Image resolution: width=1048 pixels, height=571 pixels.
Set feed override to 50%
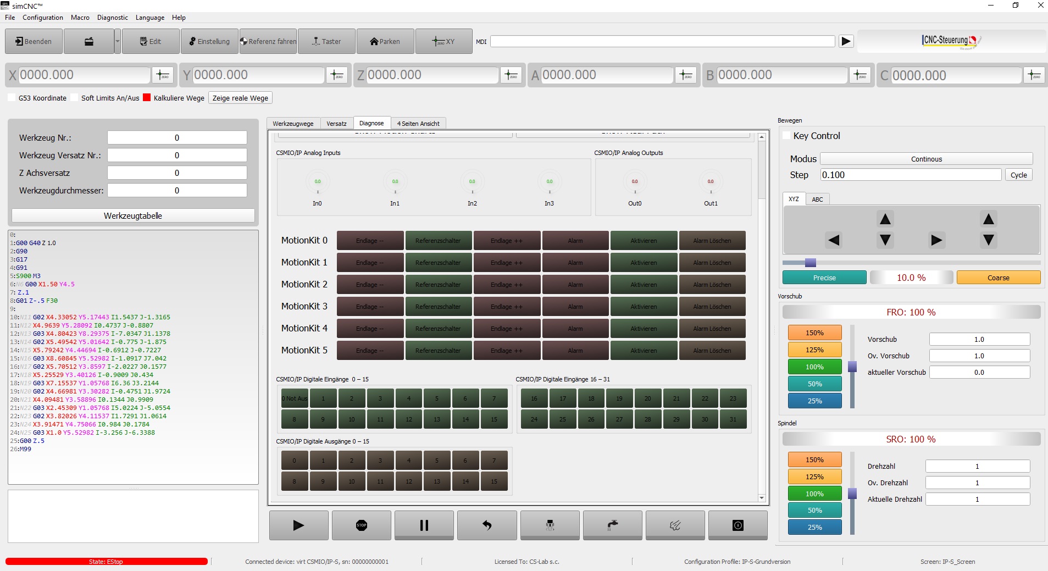(x=814, y=384)
